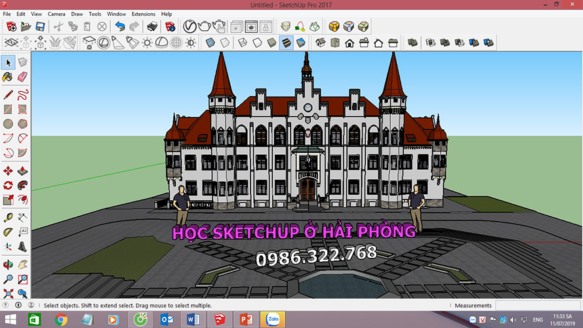Choose the Select arrow tool
583x328 pixels.
coord(8,62)
